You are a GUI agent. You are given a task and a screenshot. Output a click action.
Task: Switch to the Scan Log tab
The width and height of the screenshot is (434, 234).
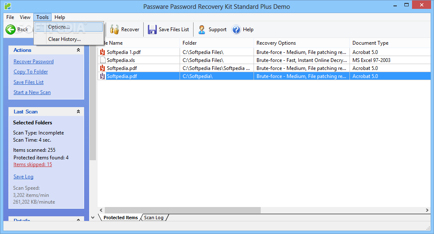pos(154,218)
